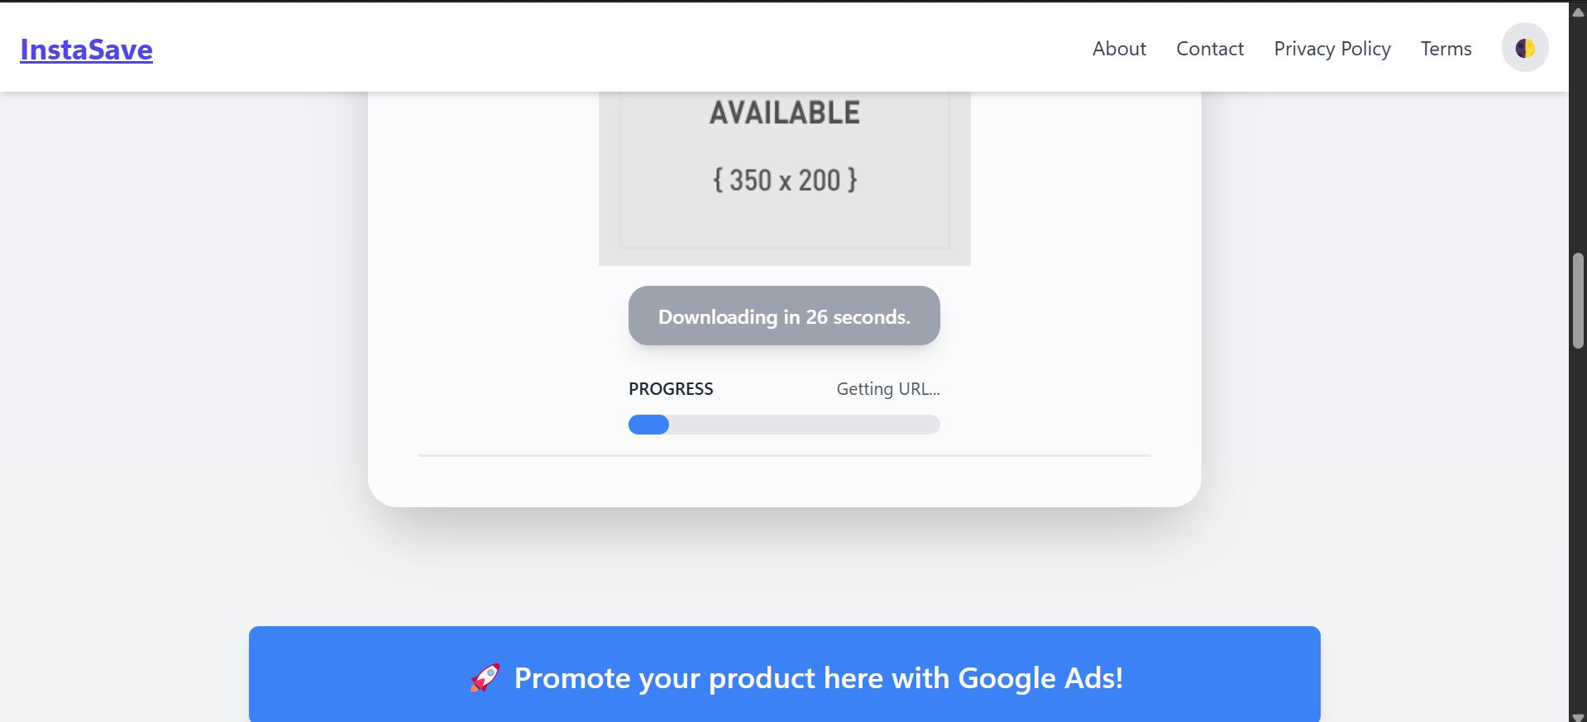Click the "{ 350 x 200 }" size label

[784, 180]
